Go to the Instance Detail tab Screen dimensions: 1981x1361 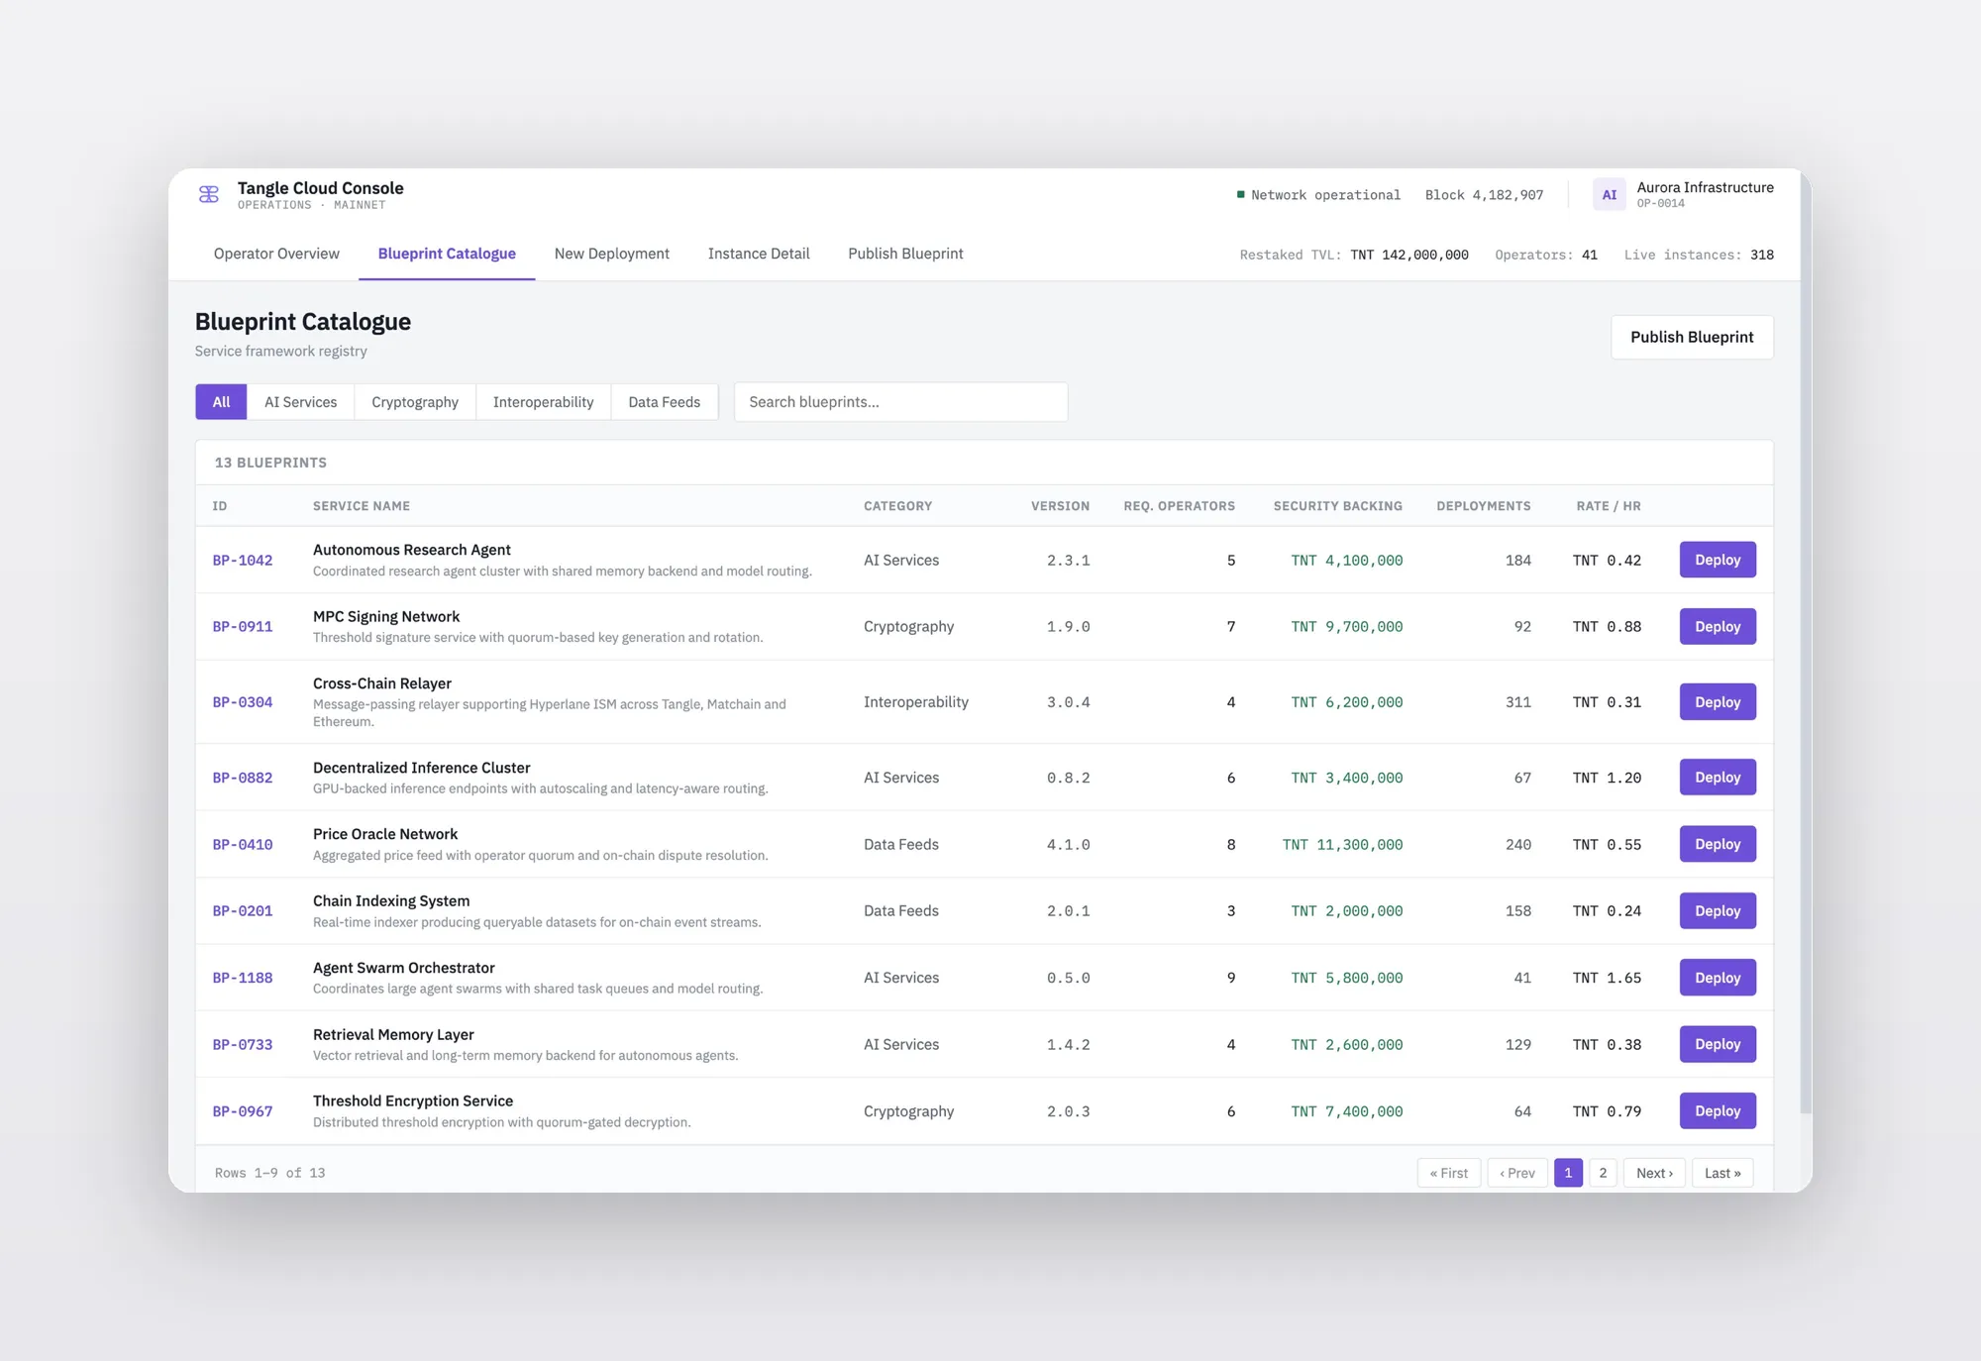[x=759, y=254]
